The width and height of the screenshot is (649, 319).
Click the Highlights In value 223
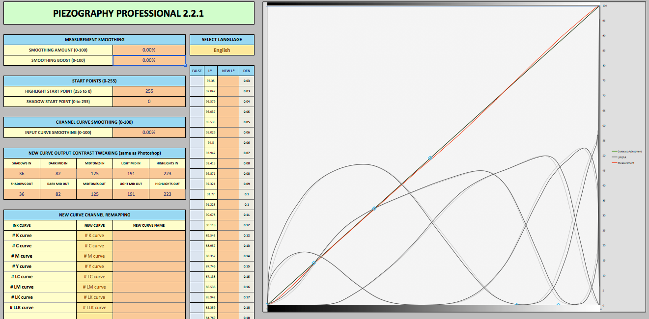pos(167,174)
